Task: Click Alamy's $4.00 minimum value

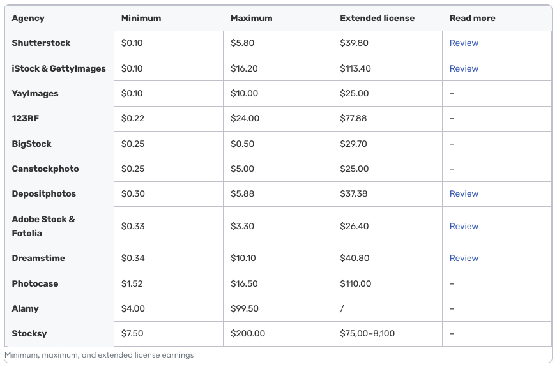Action: (133, 308)
